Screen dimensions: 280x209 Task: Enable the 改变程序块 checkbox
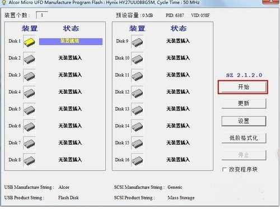click(x=225, y=169)
